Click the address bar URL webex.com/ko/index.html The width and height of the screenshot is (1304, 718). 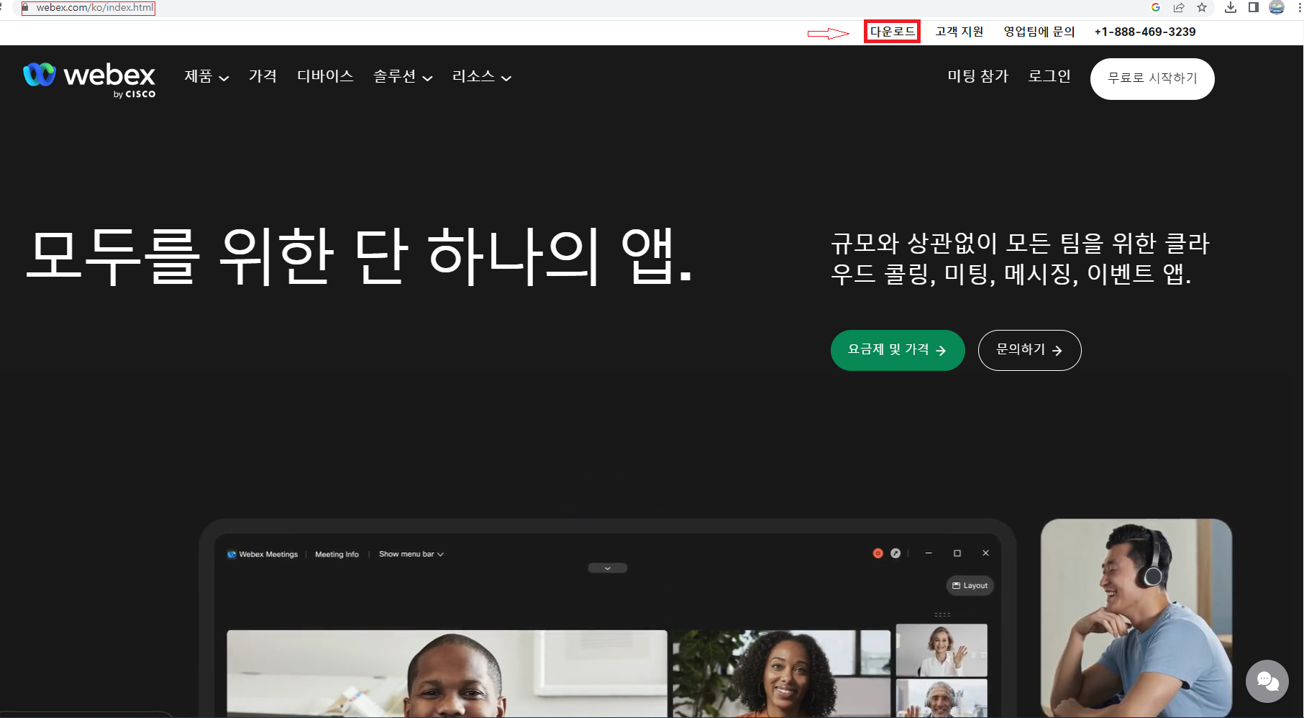(x=95, y=8)
